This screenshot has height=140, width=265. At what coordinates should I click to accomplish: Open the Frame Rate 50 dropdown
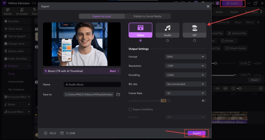click(185, 93)
